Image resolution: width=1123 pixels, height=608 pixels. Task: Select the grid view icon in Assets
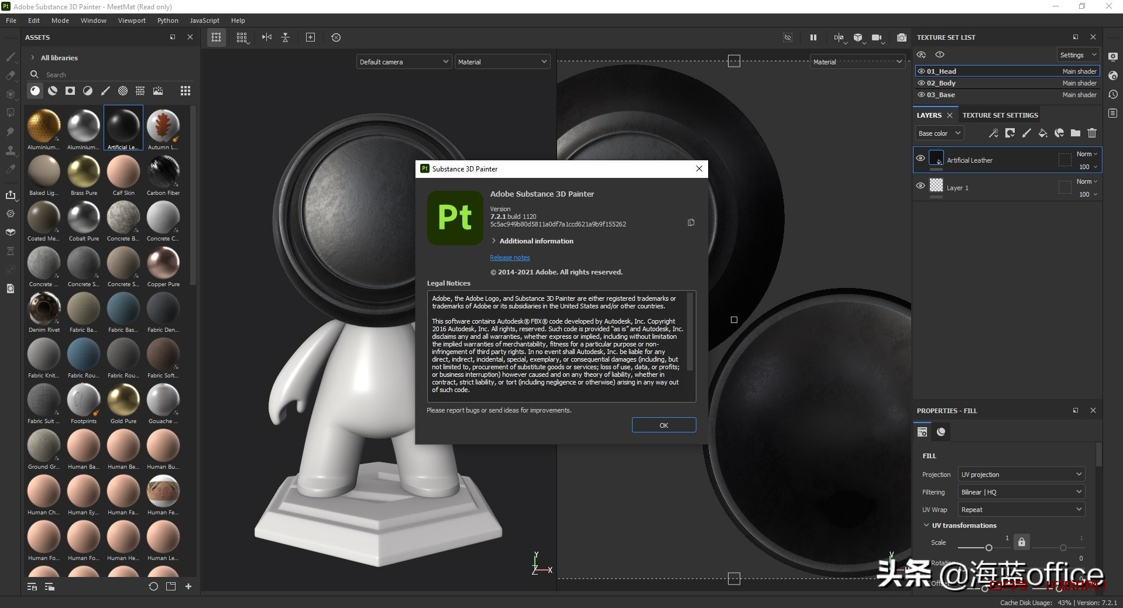point(186,91)
